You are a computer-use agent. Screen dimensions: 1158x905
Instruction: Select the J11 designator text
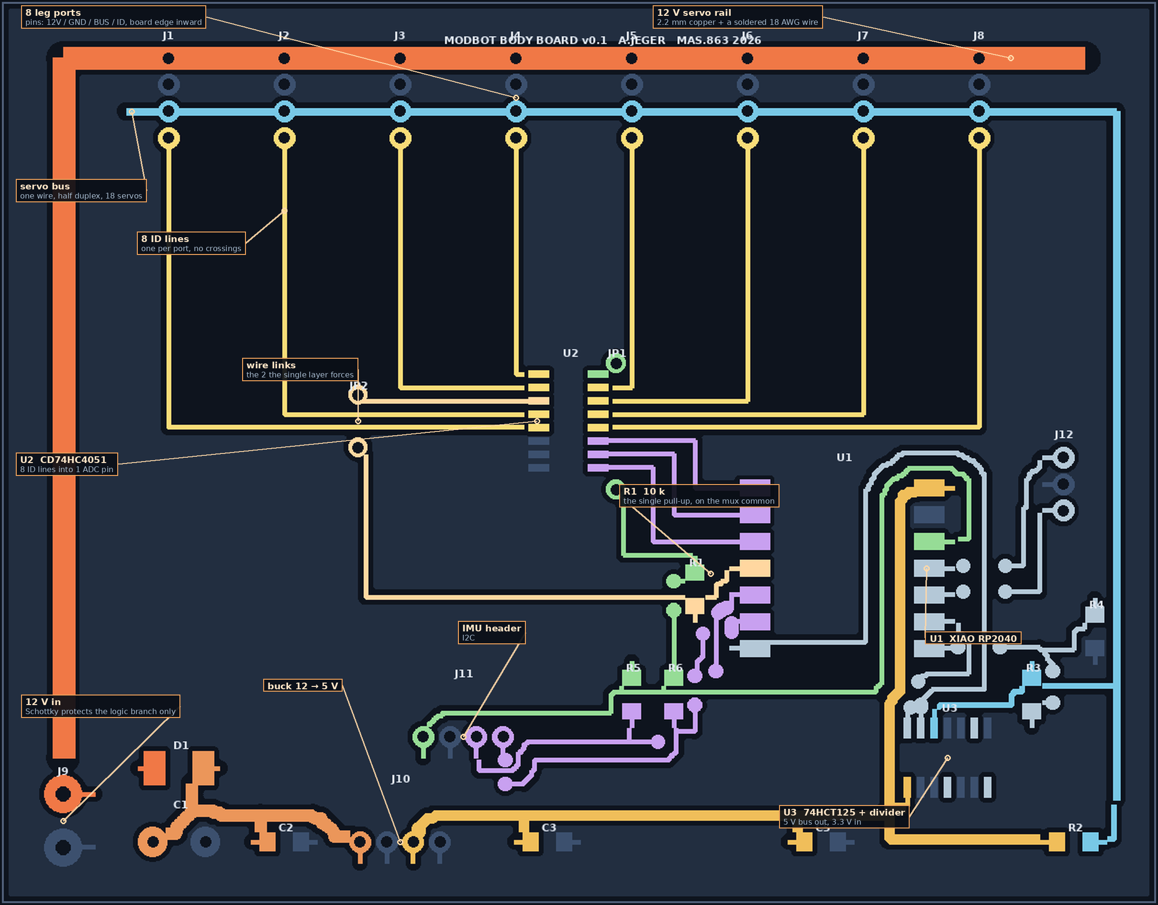(463, 674)
